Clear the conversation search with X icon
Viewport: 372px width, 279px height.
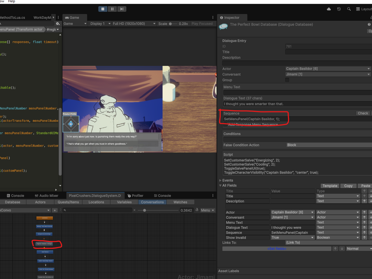point(134,210)
